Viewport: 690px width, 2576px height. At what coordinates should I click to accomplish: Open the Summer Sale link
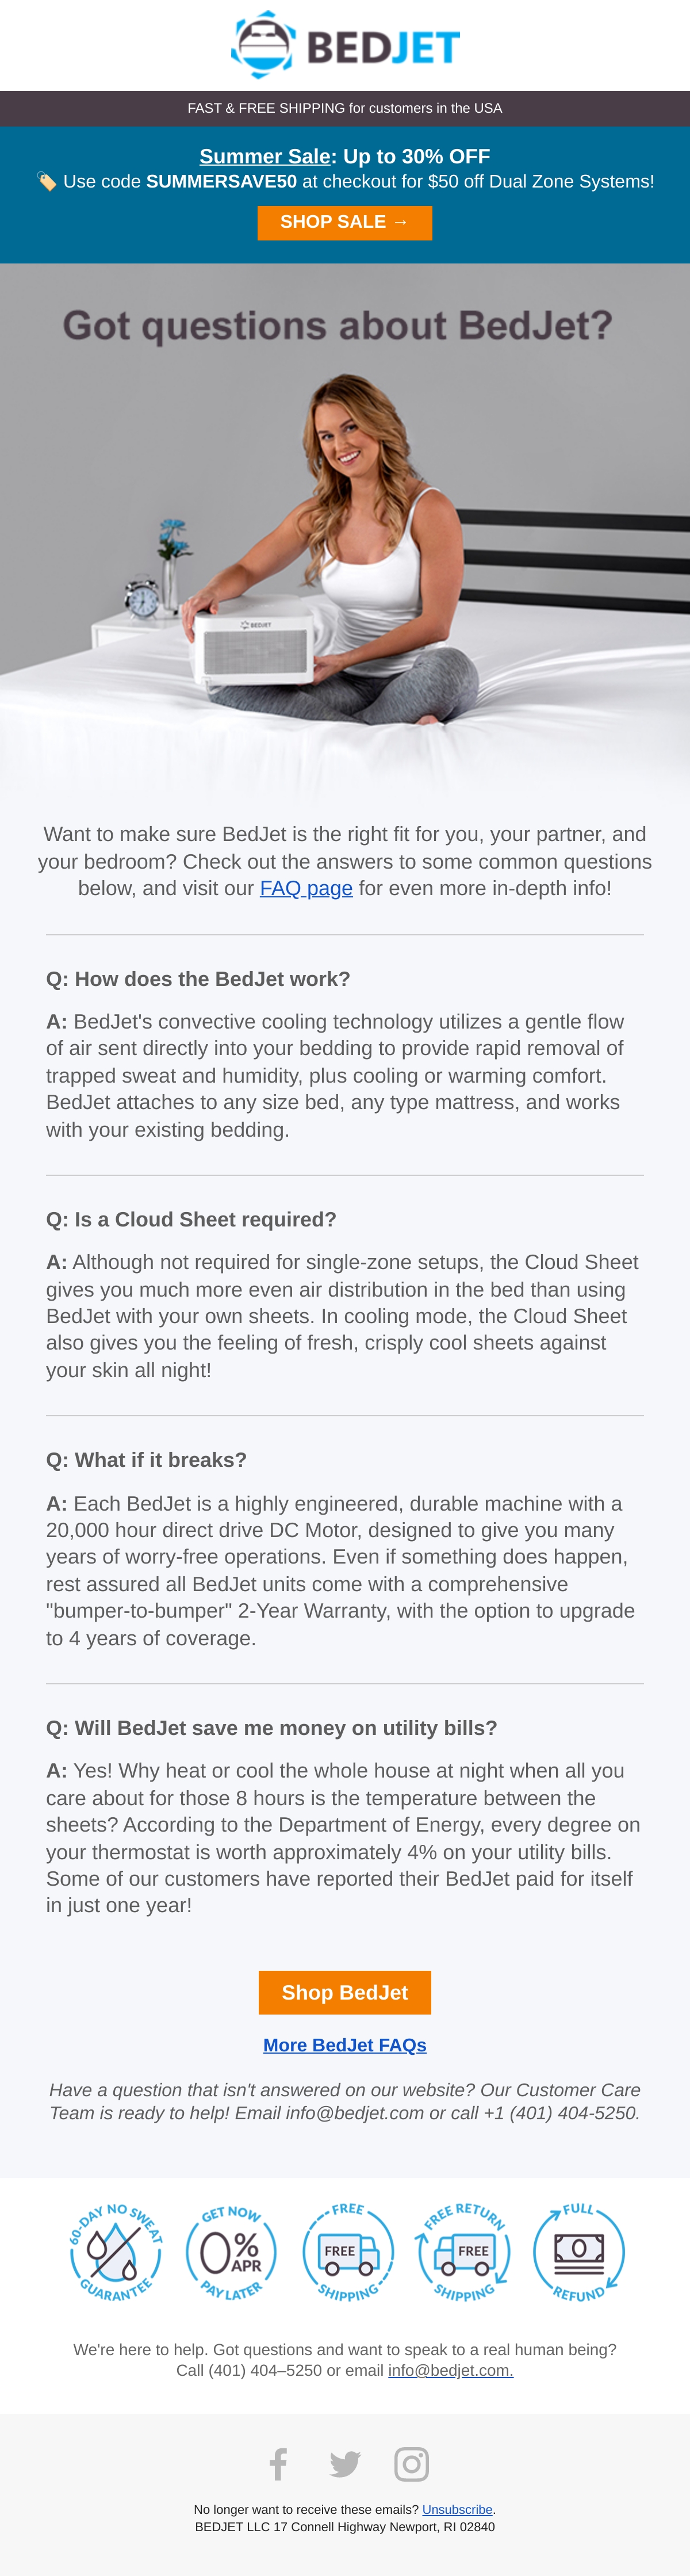pos(265,156)
